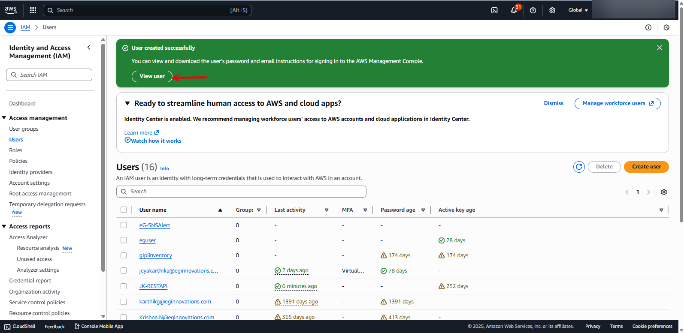Viewport: 684px width, 333px height.
Task: Go to Roles in the sidebar
Action: coord(16,150)
